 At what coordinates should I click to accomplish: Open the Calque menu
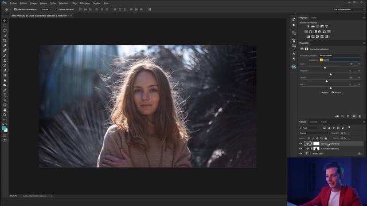coord(44,3)
